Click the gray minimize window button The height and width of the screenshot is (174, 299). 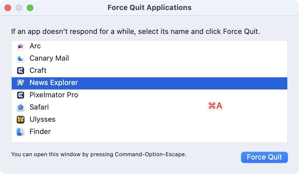(x=19, y=8)
